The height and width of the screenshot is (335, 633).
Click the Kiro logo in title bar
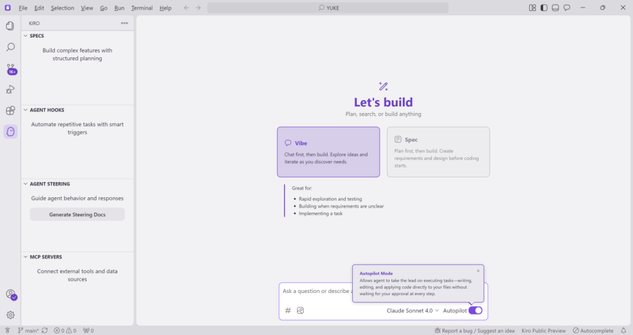tap(8, 8)
